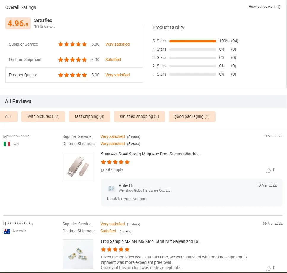Image resolution: width=287 pixels, height=273 pixels.
Task: Click the 5 Stars rating progress bar
Action: 192,41
